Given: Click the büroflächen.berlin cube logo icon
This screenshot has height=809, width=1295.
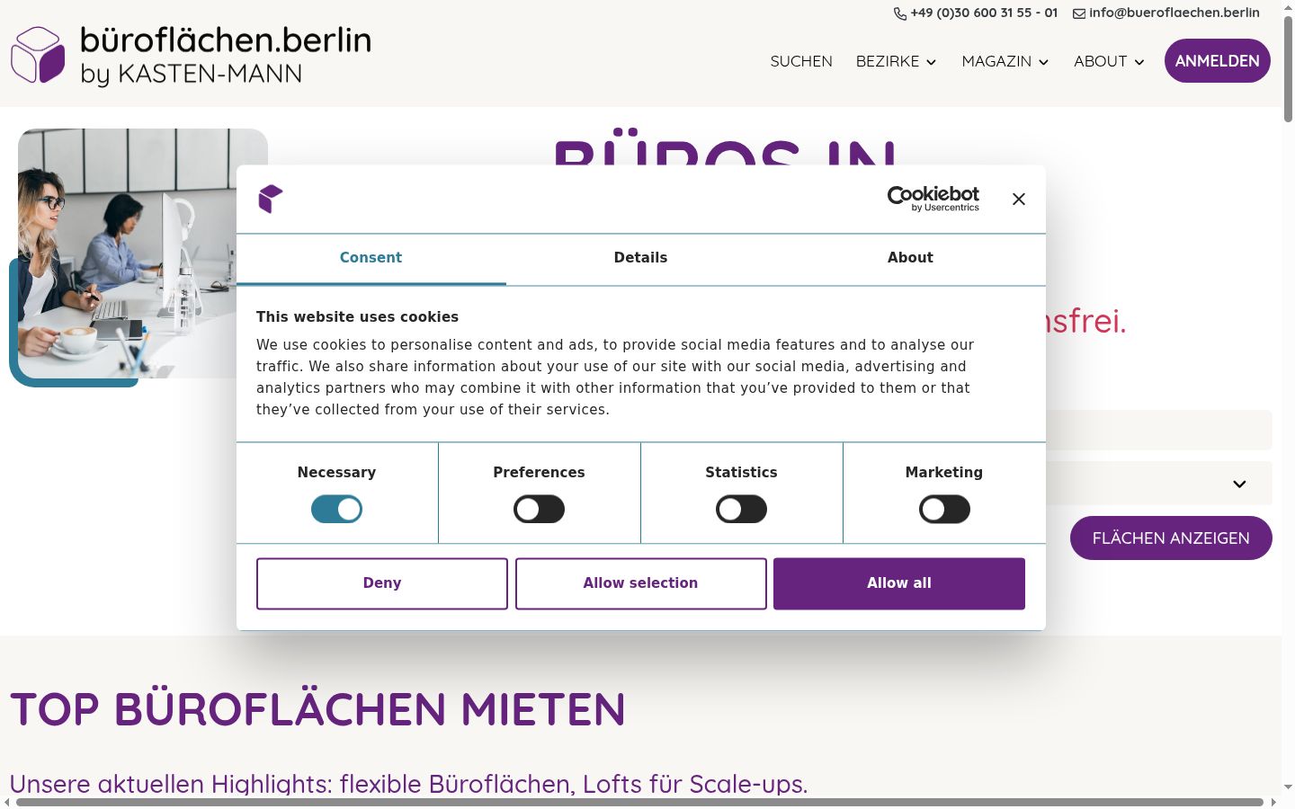Looking at the screenshot, I should (x=38, y=55).
